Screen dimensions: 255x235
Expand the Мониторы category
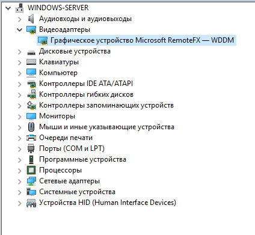(x=20, y=117)
